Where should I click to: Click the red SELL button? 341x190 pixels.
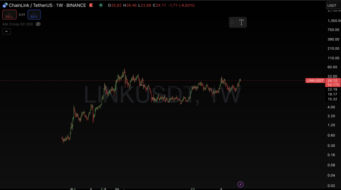(x=10, y=15)
